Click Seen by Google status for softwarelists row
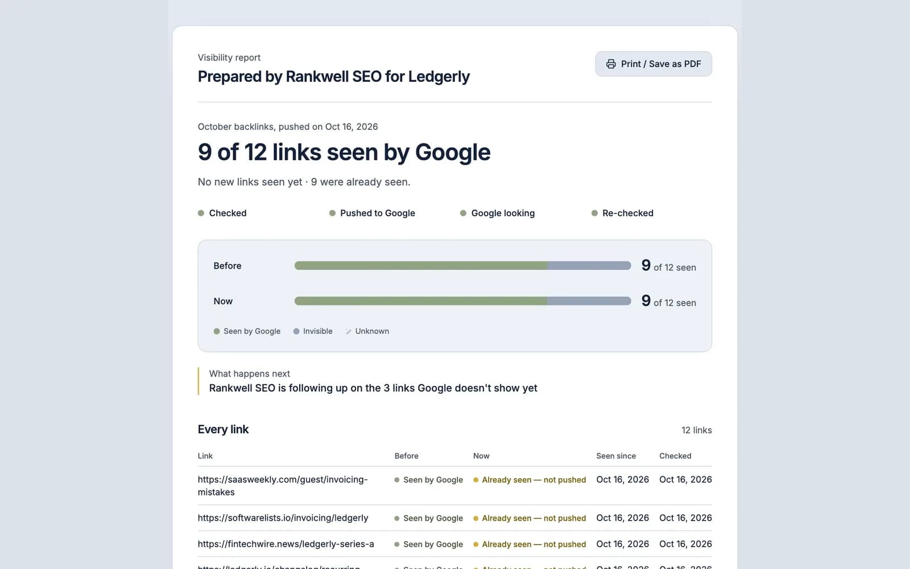Viewport: 910px width, 569px height. (429, 518)
